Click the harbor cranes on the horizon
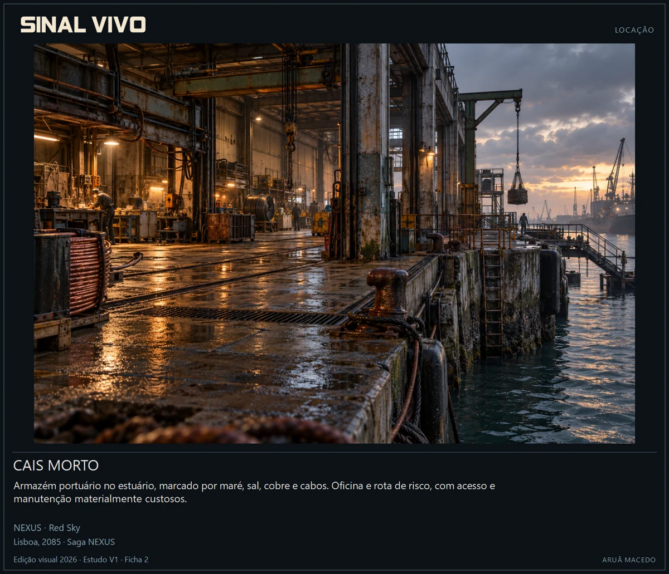The height and width of the screenshot is (574, 669). pyautogui.click(x=607, y=181)
